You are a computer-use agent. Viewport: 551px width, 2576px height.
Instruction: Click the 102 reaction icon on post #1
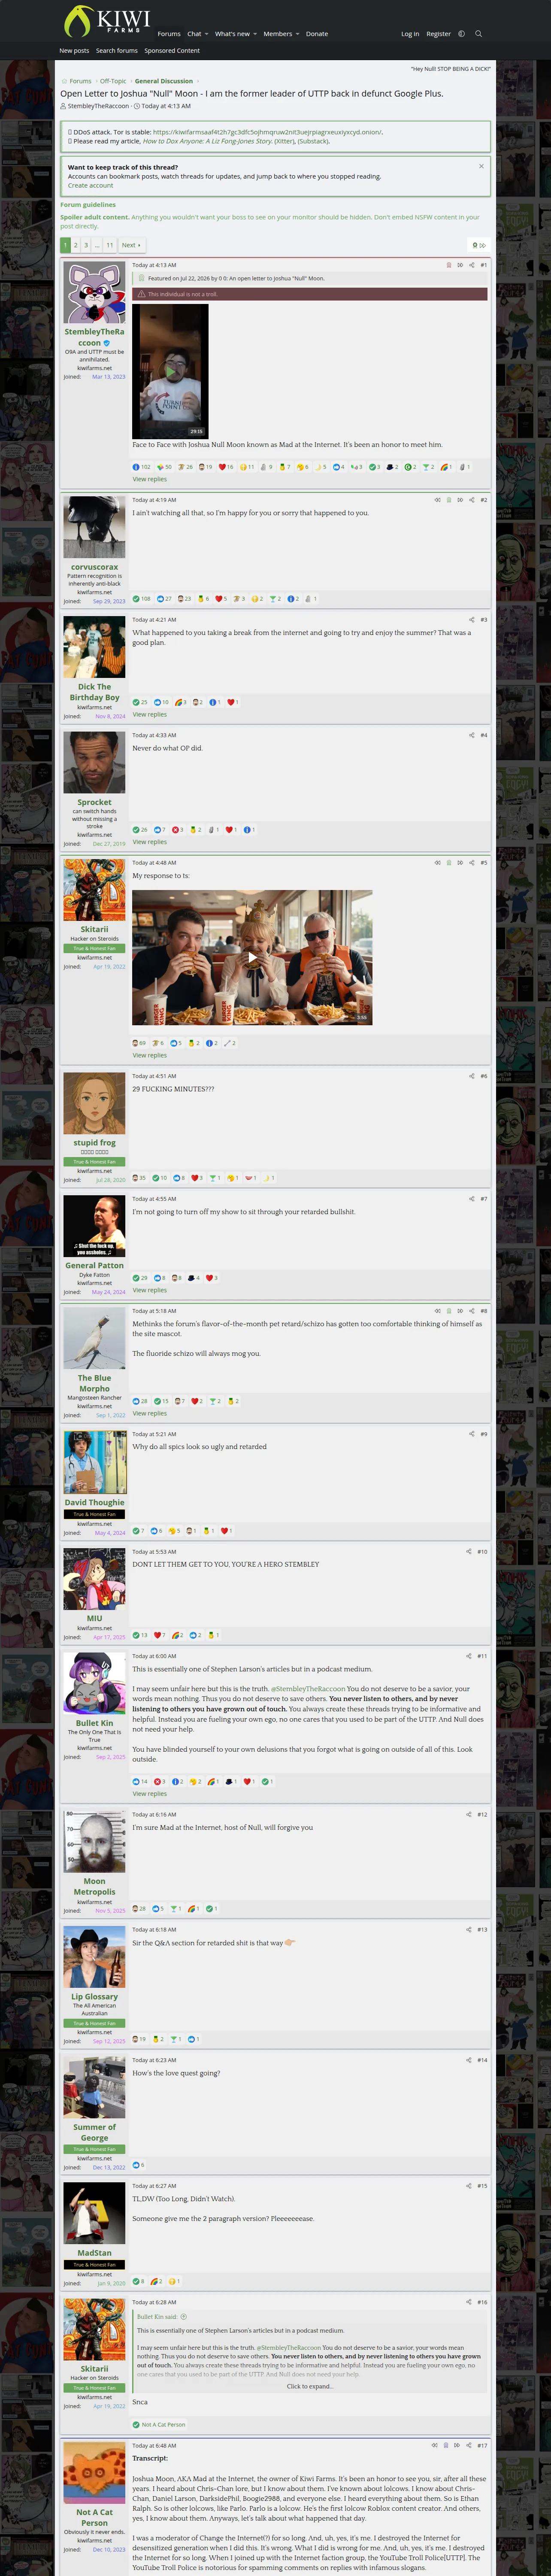click(136, 467)
